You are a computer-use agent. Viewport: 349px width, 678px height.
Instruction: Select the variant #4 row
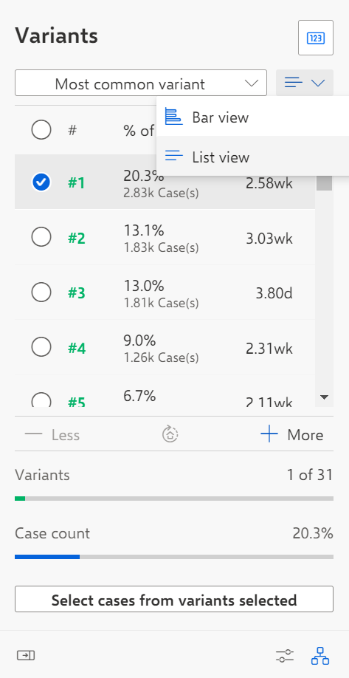[x=165, y=347]
